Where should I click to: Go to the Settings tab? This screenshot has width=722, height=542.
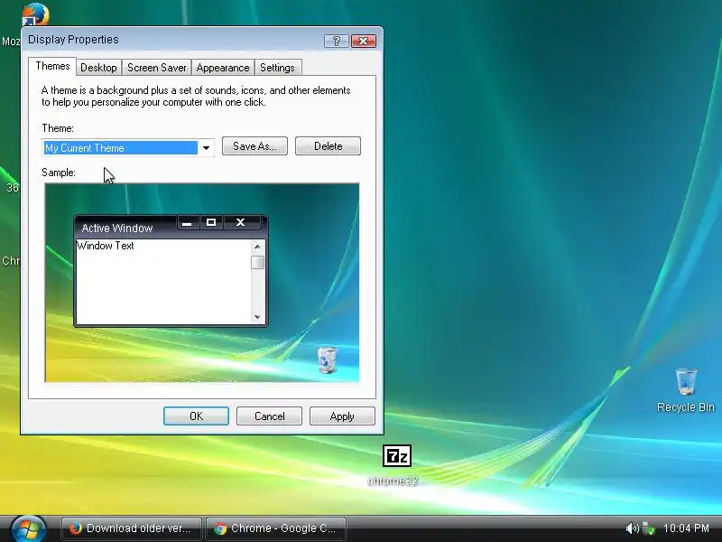click(277, 68)
